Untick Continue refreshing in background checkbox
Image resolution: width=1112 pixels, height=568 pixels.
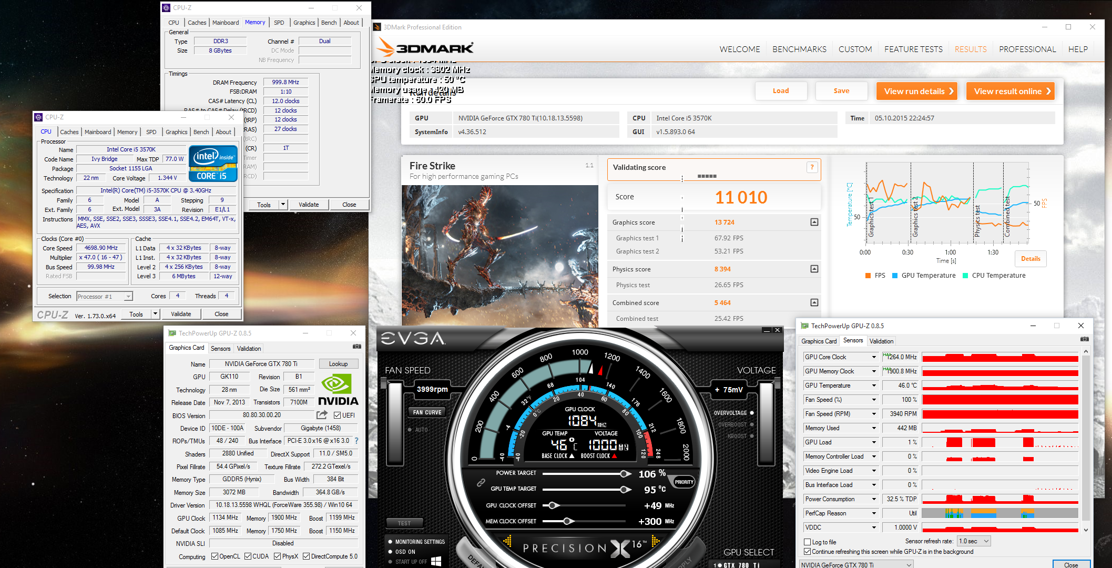pos(808,552)
